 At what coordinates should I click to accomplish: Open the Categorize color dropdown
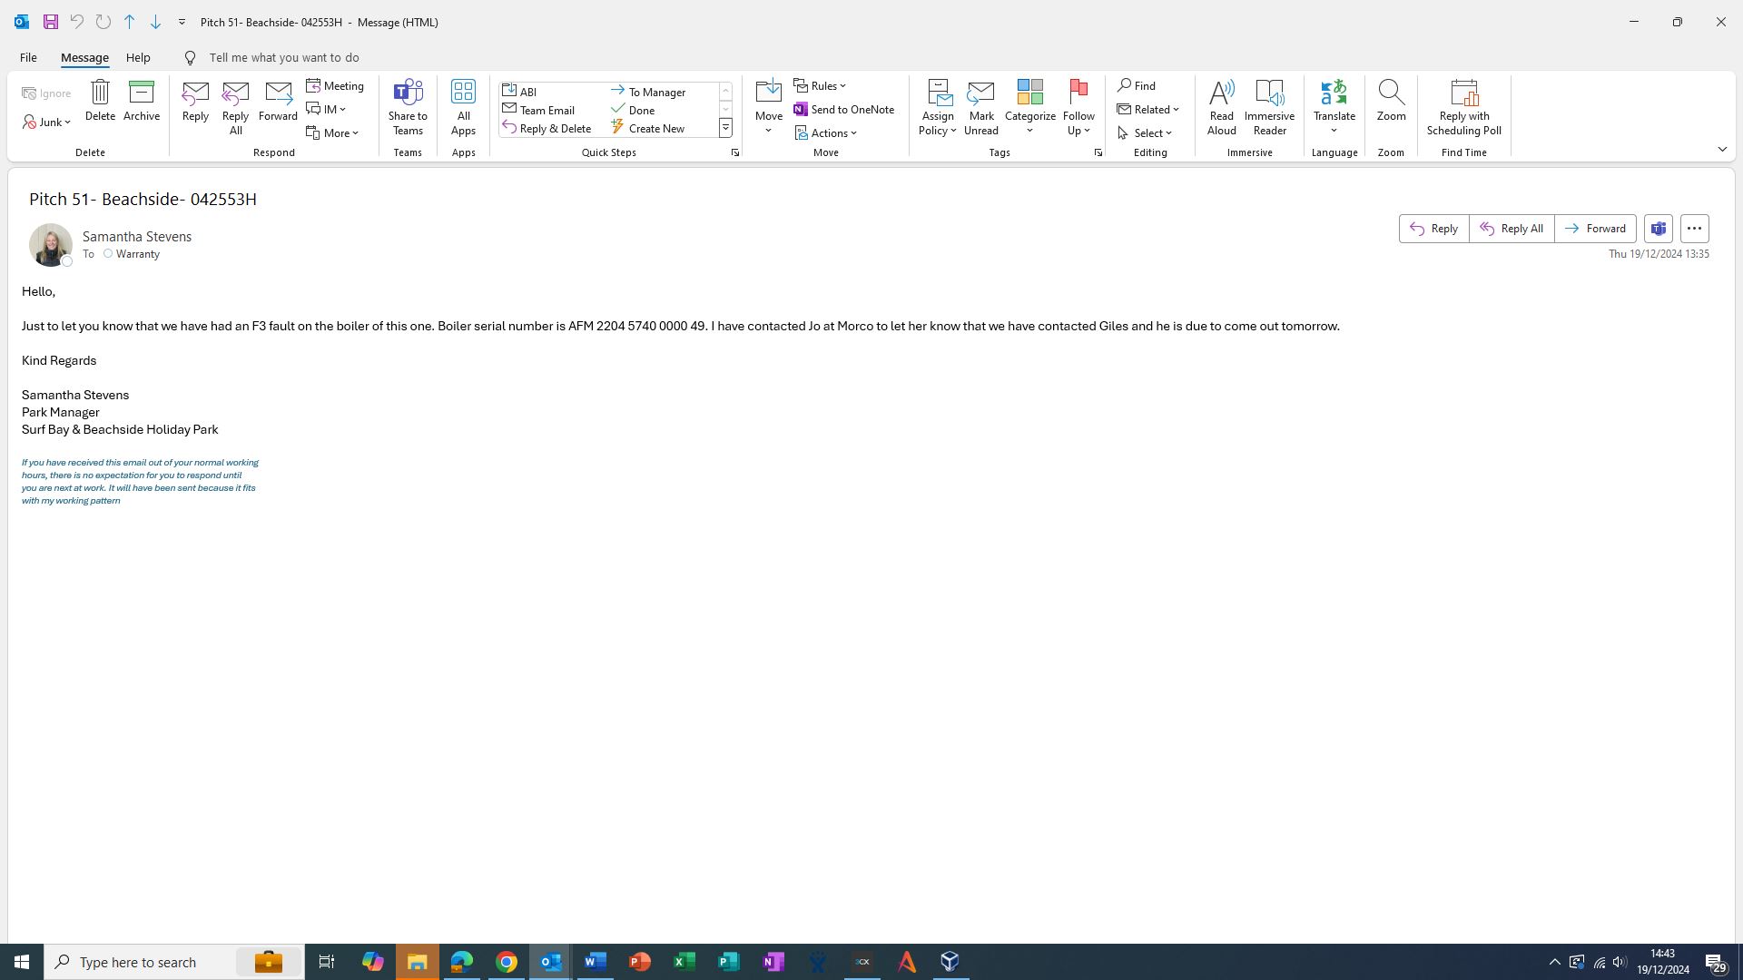point(1029,131)
